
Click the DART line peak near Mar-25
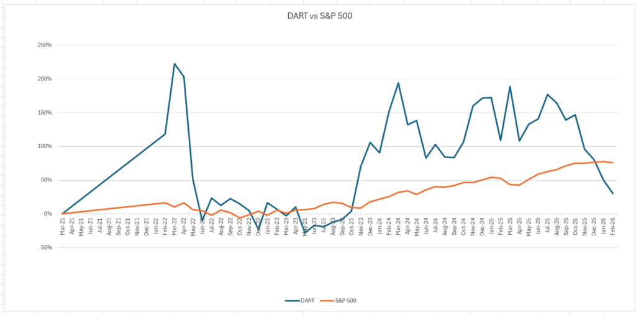[510, 87]
